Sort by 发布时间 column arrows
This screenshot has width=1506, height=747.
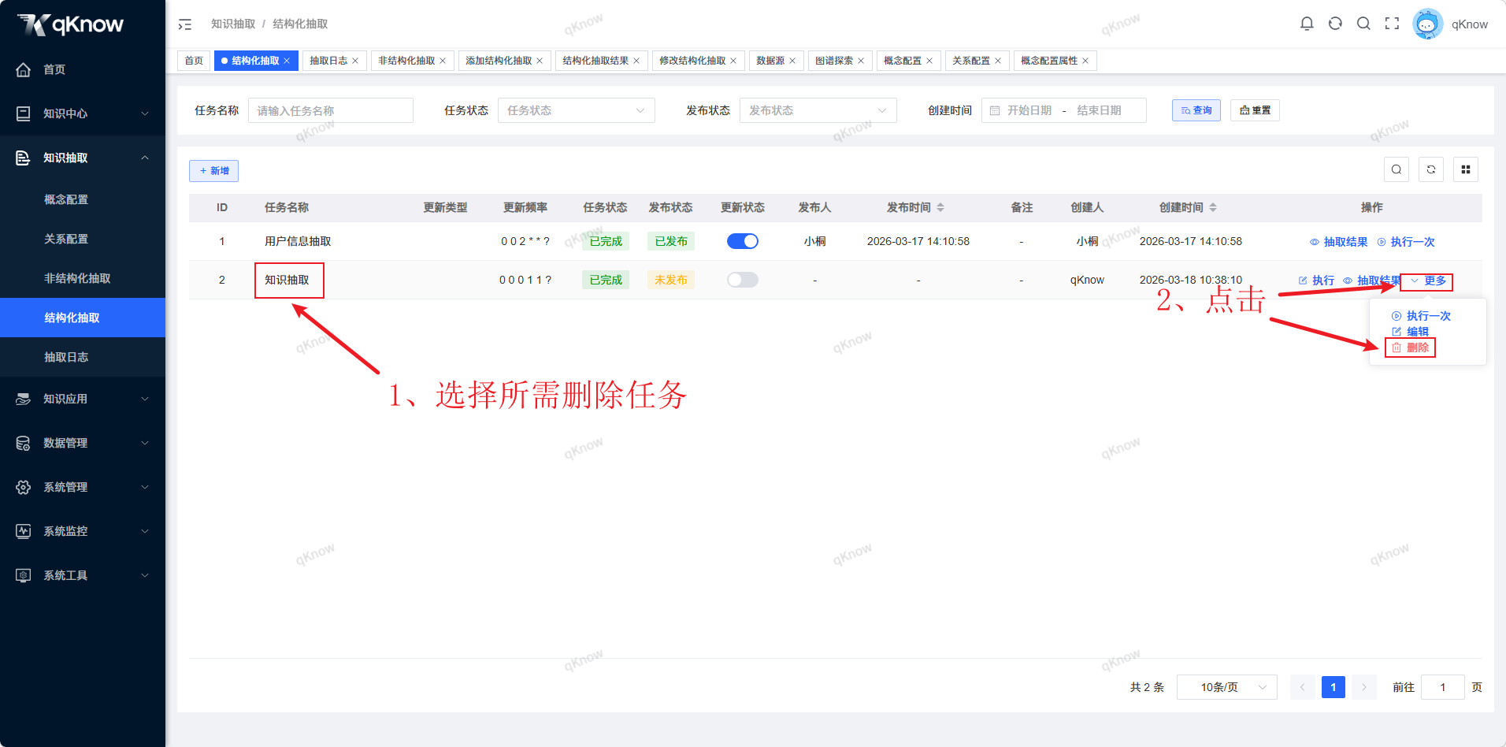coord(940,207)
